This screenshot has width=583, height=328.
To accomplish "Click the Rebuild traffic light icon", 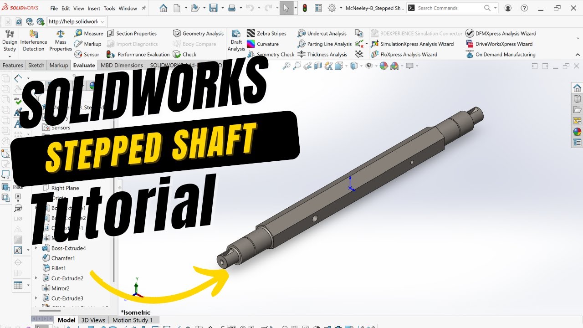I will click(305, 8).
